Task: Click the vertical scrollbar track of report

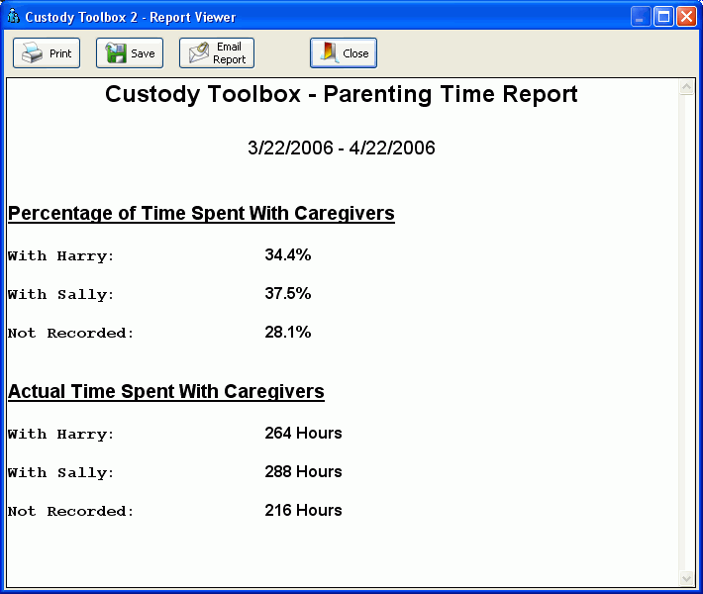Action: tap(686, 333)
